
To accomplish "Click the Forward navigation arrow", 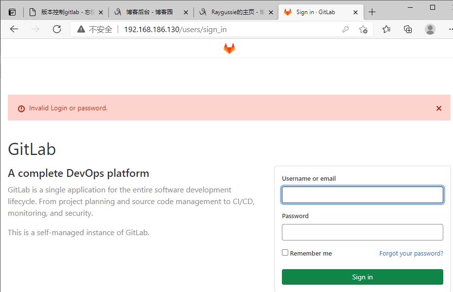I will click(x=35, y=29).
